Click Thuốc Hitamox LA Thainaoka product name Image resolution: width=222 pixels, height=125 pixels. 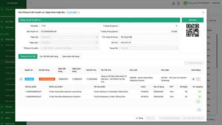click(111, 92)
